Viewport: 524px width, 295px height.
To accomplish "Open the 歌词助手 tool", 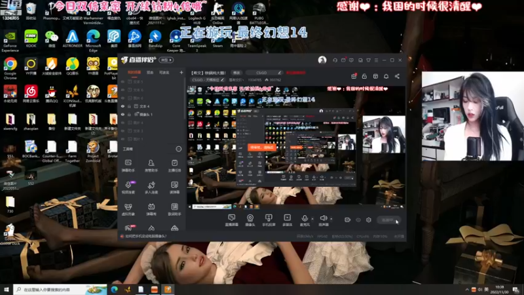I will (x=174, y=209).
